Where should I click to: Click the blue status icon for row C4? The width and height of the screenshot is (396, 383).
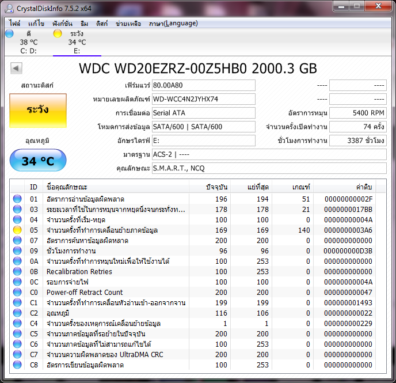coord(17,323)
